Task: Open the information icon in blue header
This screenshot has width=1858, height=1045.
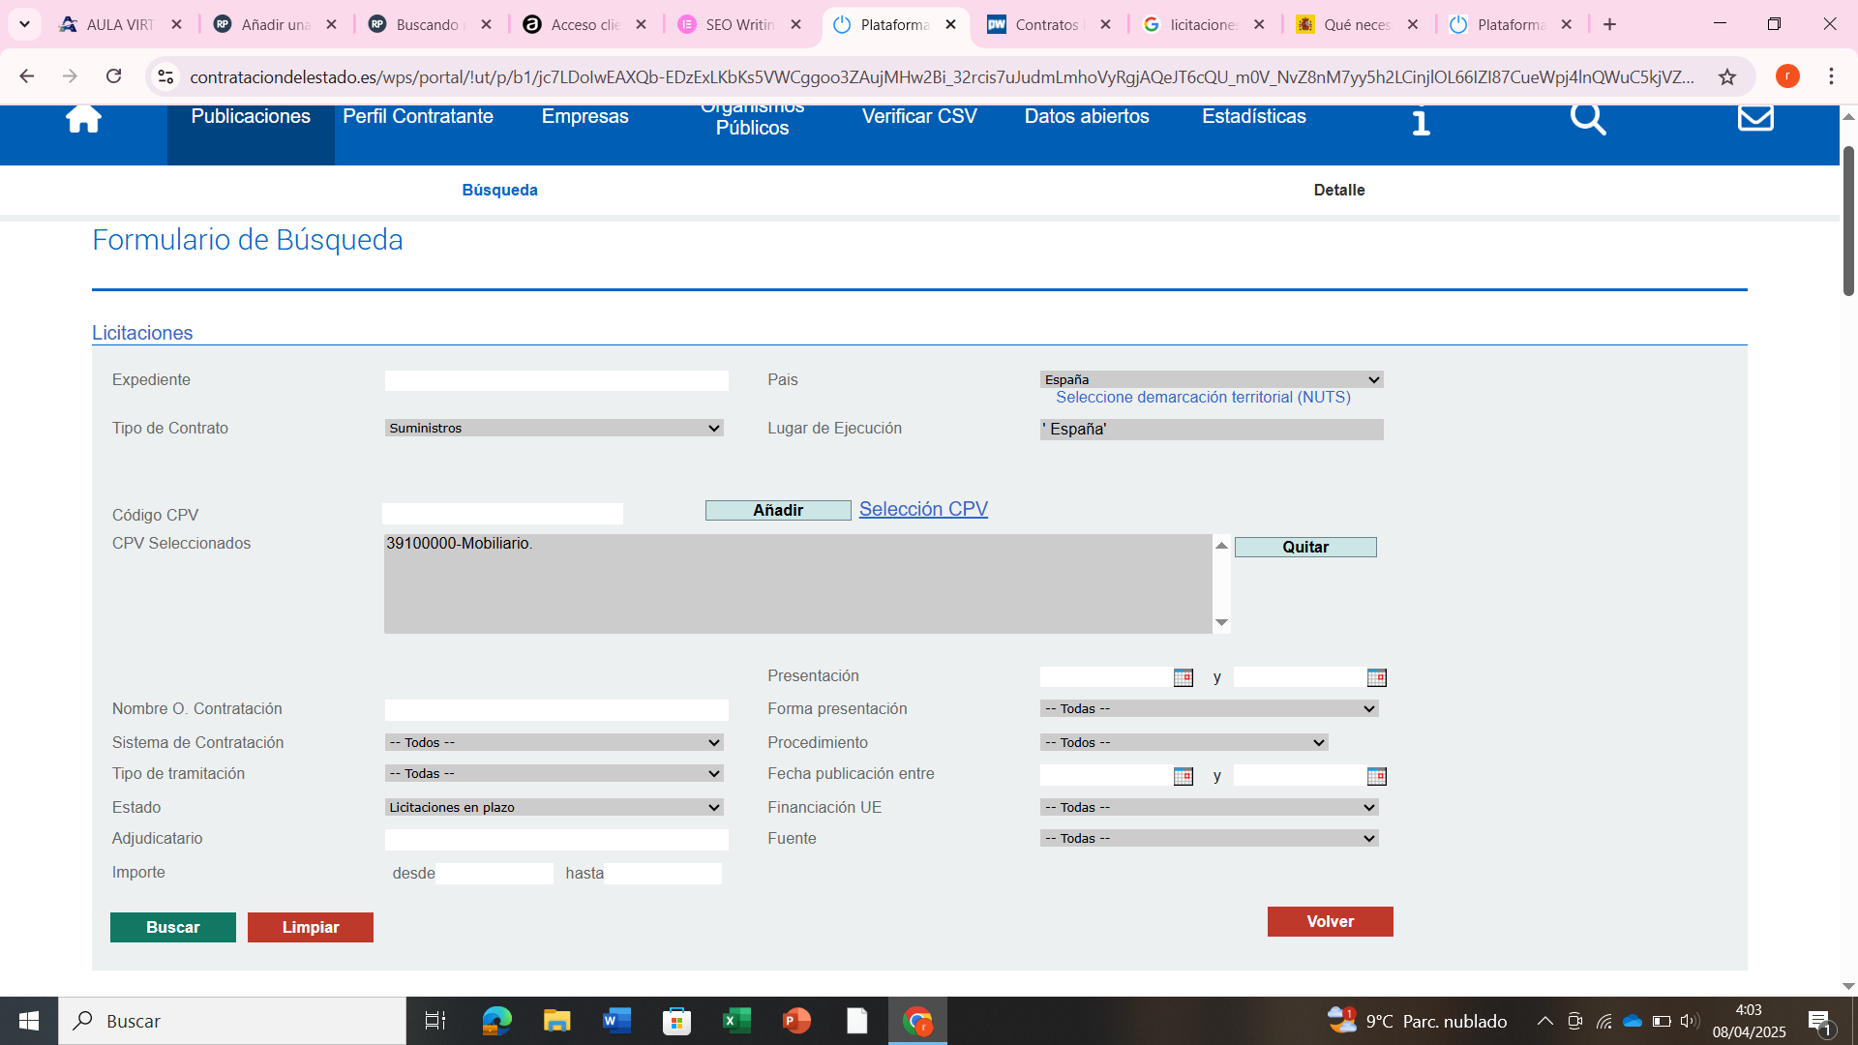Action: (x=1421, y=121)
